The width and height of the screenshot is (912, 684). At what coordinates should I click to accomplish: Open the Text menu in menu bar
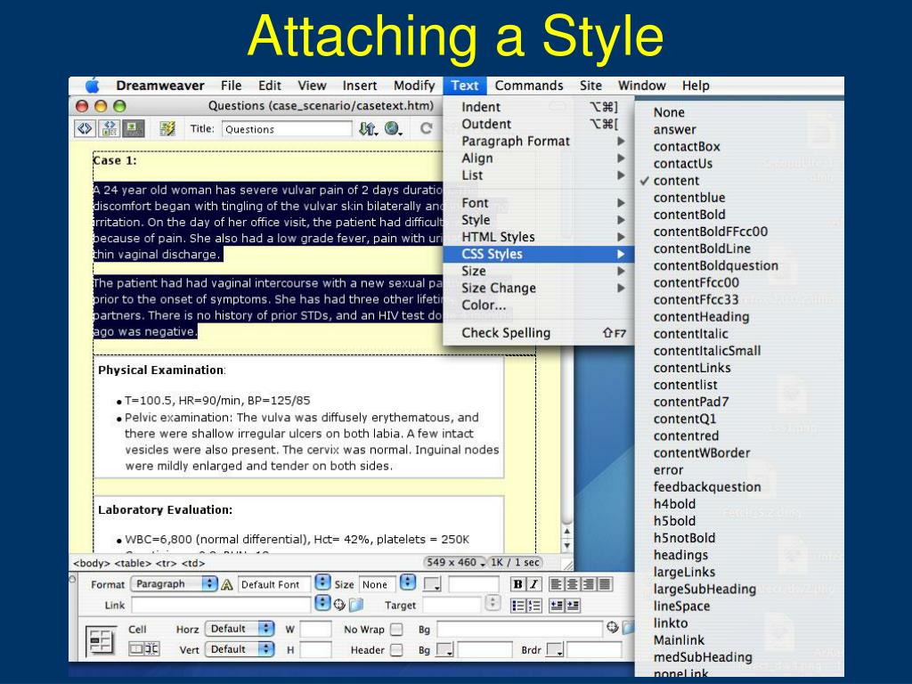click(x=465, y=85)
